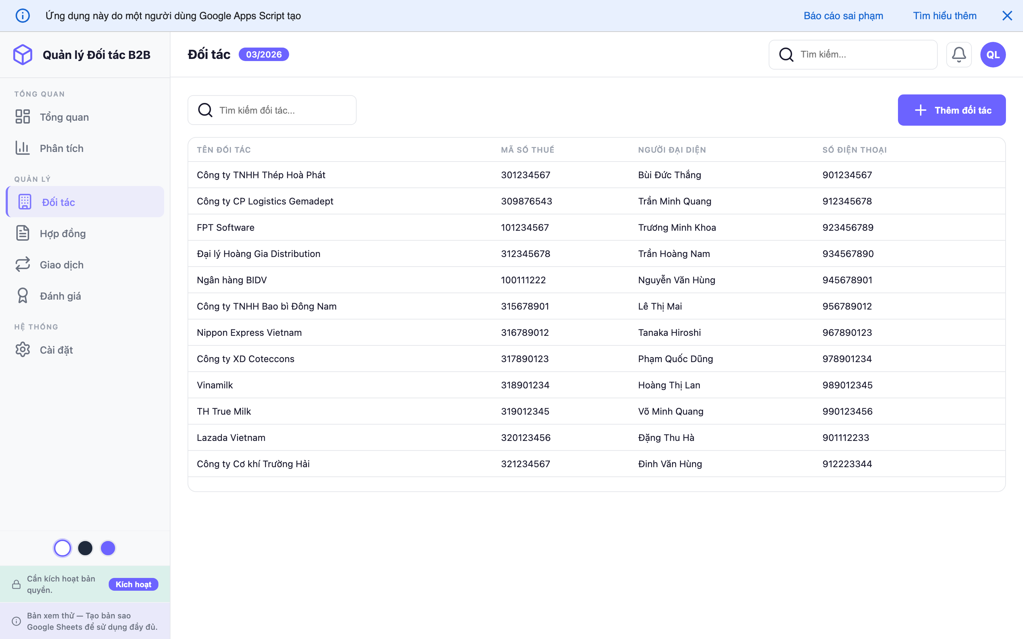Open the Hợp đồng document icon
1023x639 pixels.
pos(23,233)
